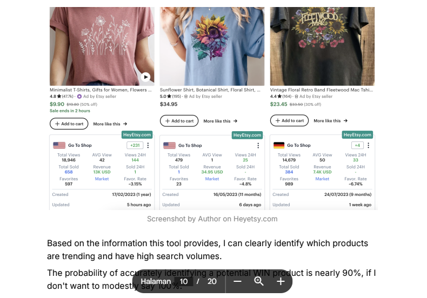The image size is (427, 298).
Task: Open three-dot menu beside the +4 badge
Action: pyautogui.click(x=369, y=145)
